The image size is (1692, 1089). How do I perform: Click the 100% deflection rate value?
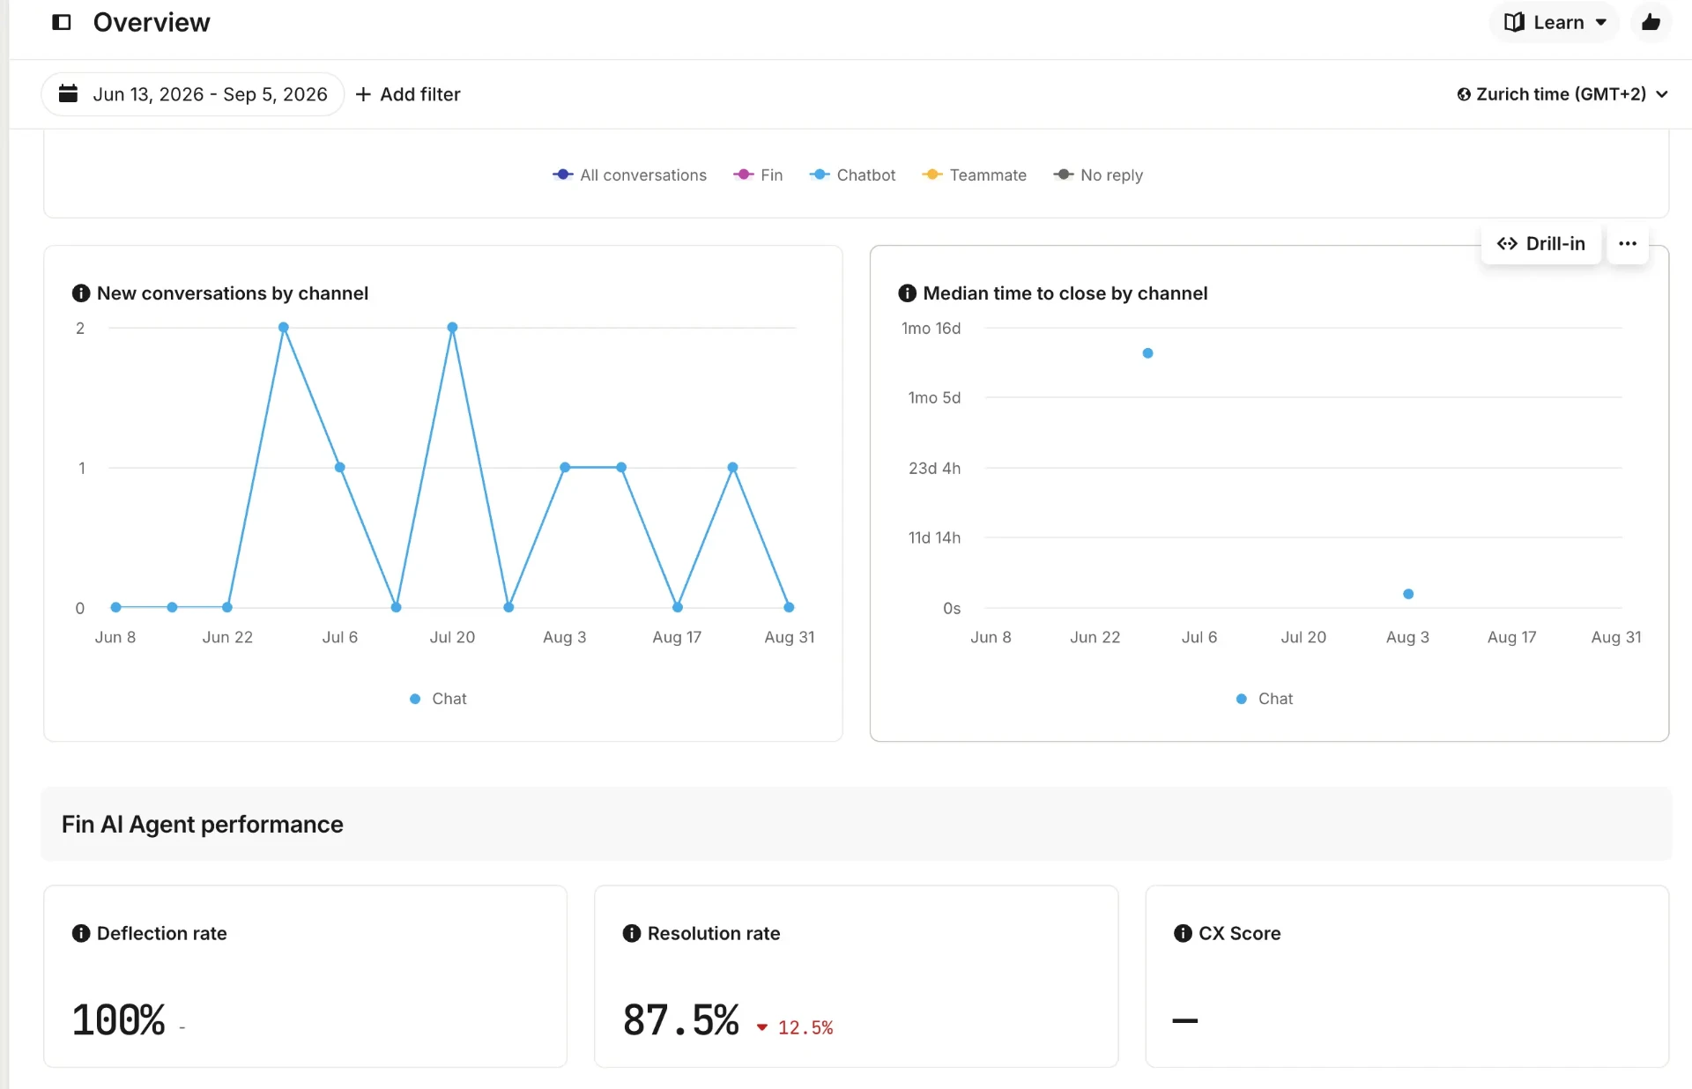click(x=118, y=1020)
